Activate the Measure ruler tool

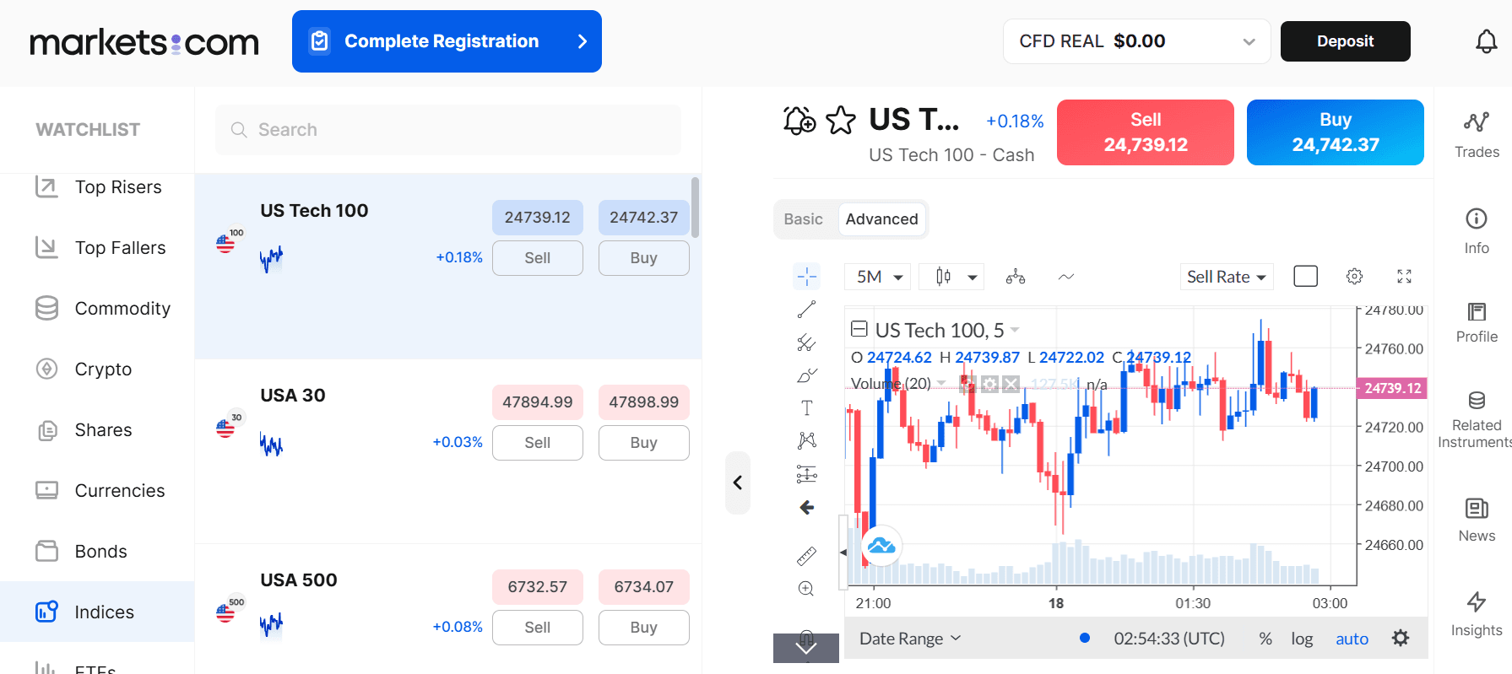[806, 556]
